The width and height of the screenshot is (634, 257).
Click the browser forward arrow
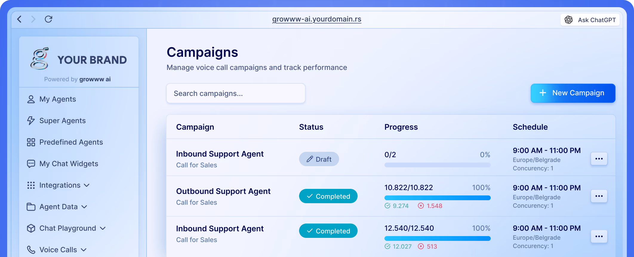pyautogui.click(x=33, y=19)
